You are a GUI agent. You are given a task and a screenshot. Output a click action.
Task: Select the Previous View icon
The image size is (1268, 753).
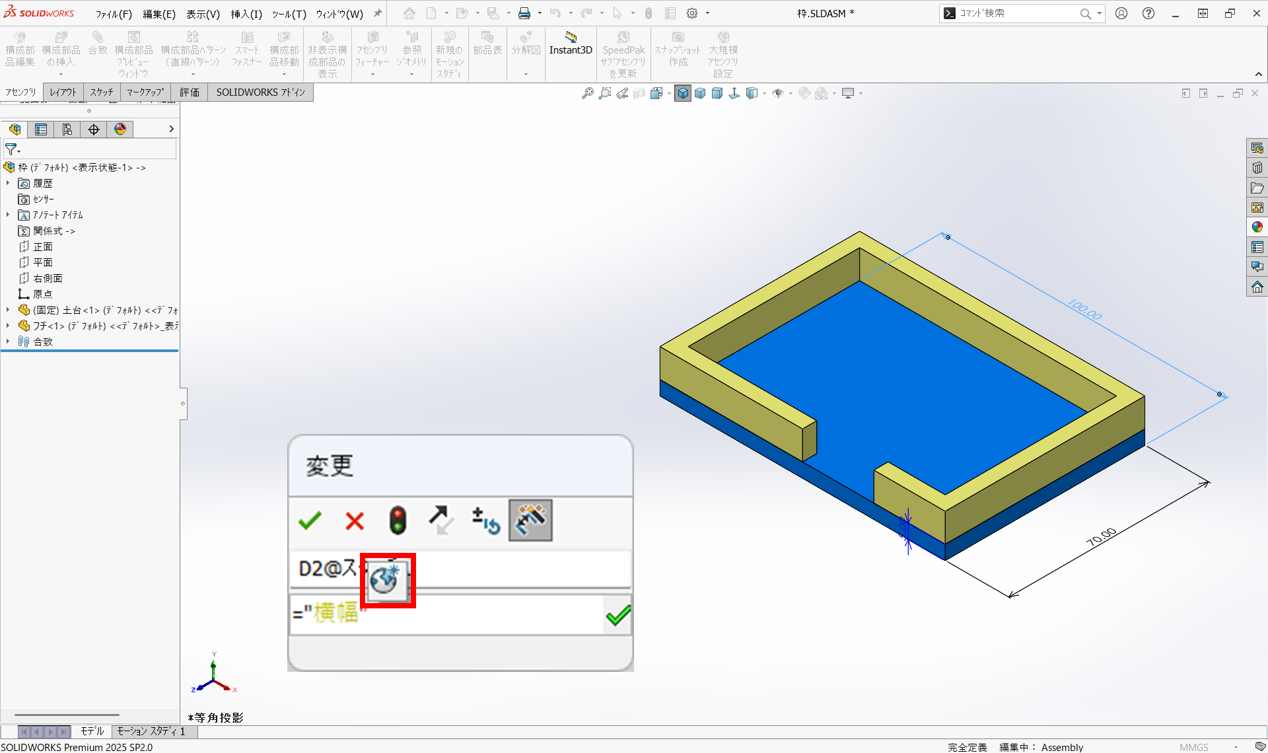tap(622, 94)
